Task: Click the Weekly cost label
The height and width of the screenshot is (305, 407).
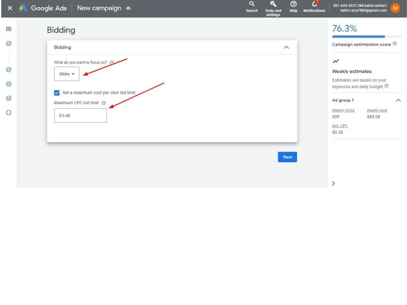Action: [376, 111]
